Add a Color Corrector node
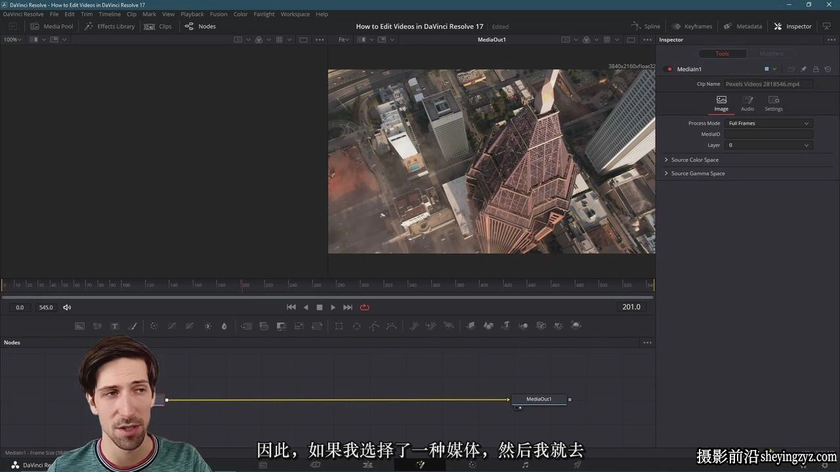This screenshot has width=840, height=472. [154, 326]
